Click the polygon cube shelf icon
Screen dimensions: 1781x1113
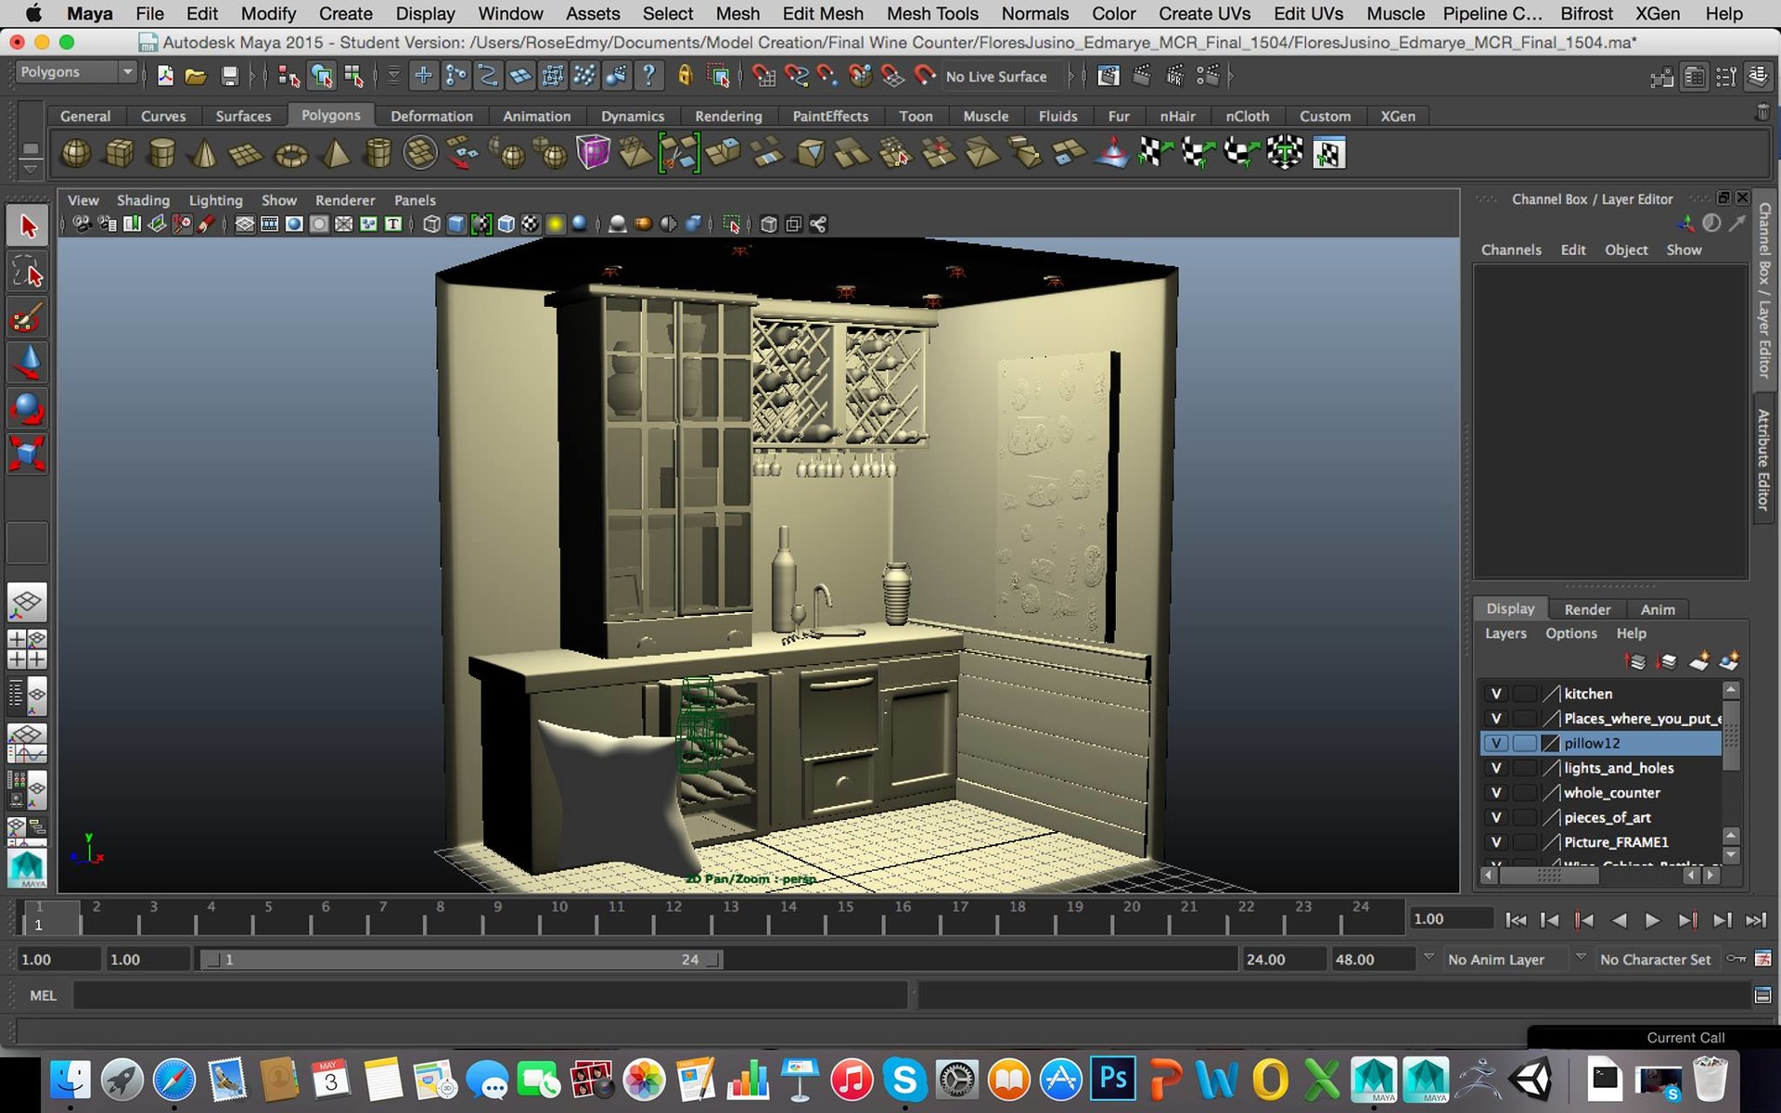119,153
